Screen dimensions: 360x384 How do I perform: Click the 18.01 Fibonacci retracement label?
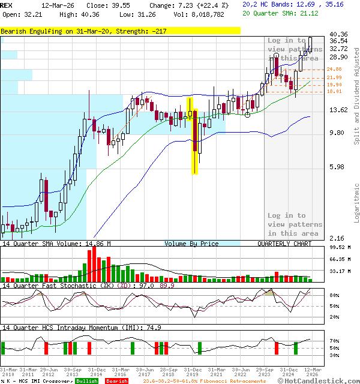click(334, 92)
